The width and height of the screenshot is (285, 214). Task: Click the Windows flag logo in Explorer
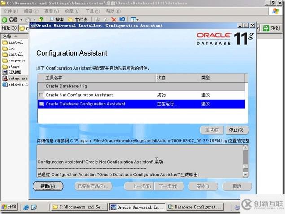[x=276, y=11]
